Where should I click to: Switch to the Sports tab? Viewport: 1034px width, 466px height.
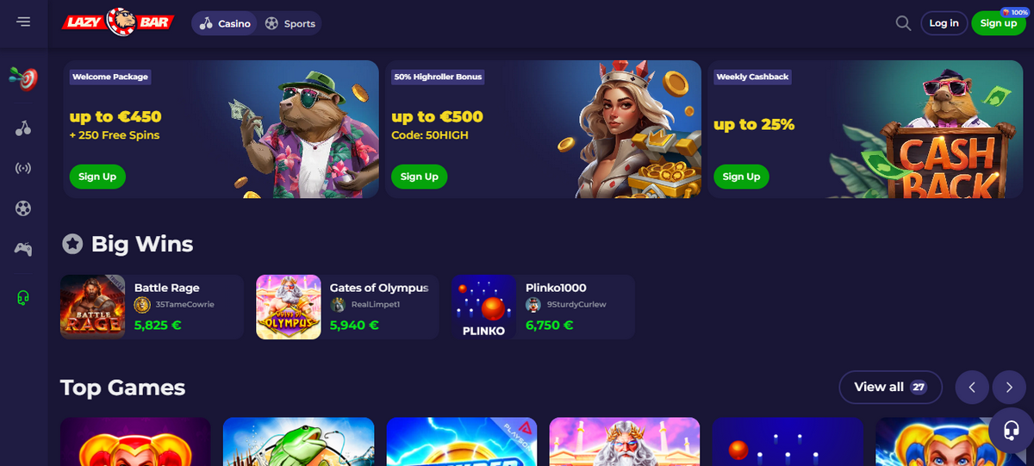point(290,23)
